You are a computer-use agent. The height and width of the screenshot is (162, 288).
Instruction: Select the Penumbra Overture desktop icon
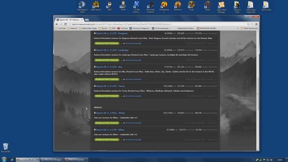150,7
